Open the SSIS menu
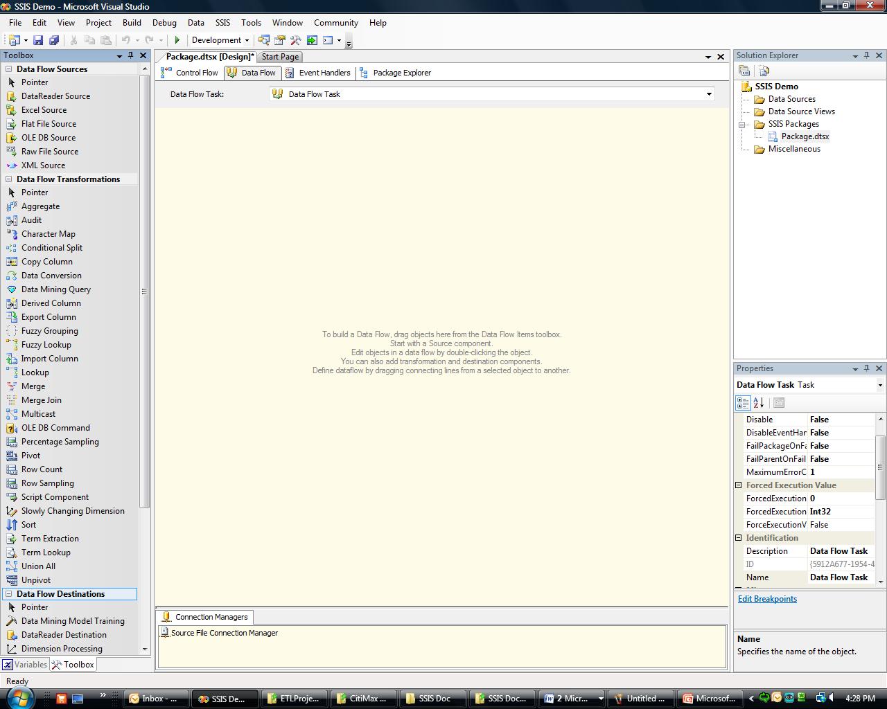887x709 pixels. (222, 23)
